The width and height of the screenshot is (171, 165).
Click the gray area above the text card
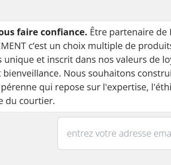coord(85,10)
